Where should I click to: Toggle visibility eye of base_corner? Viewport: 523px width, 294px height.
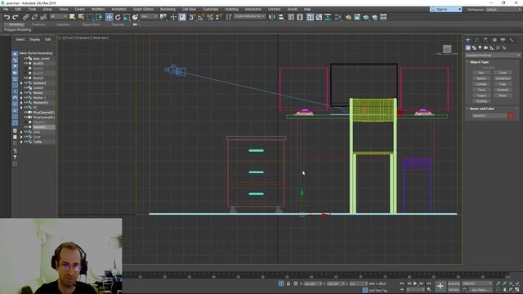(x=25, y=58)
